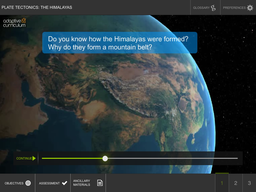Select the ASSESSMENT text label
The image size is (256, 192).
[49, 183]
